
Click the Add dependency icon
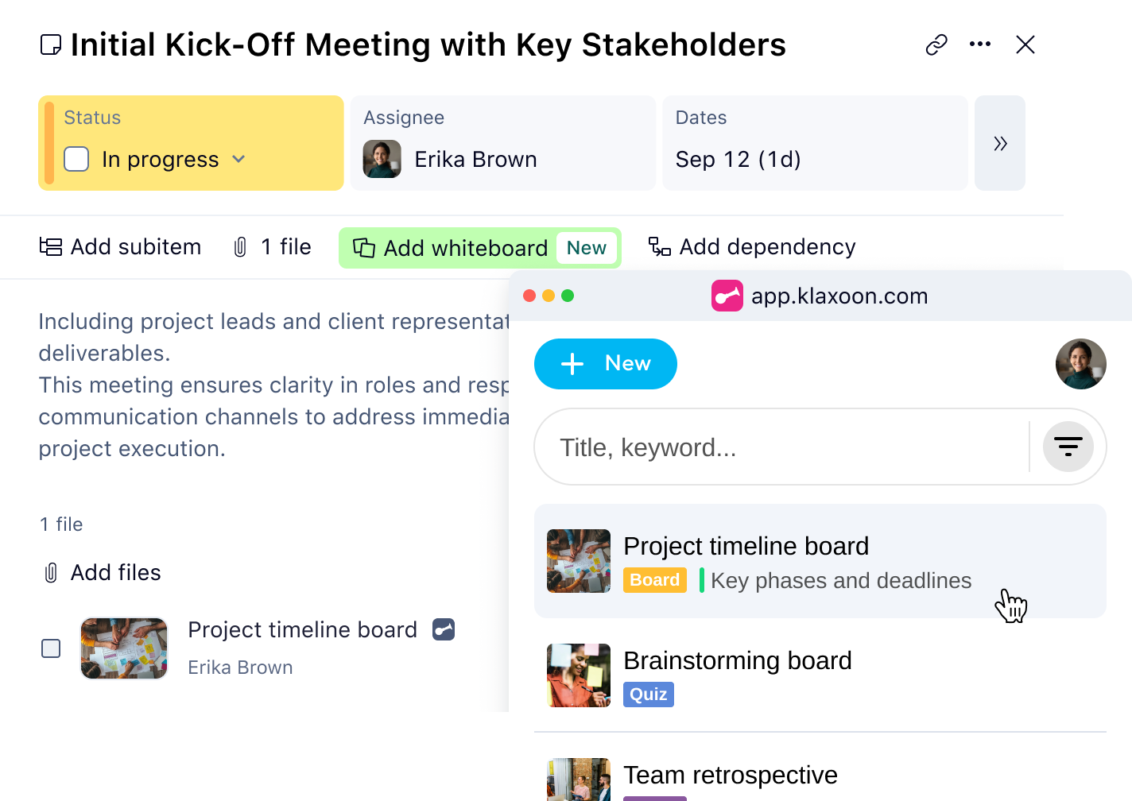660,247
